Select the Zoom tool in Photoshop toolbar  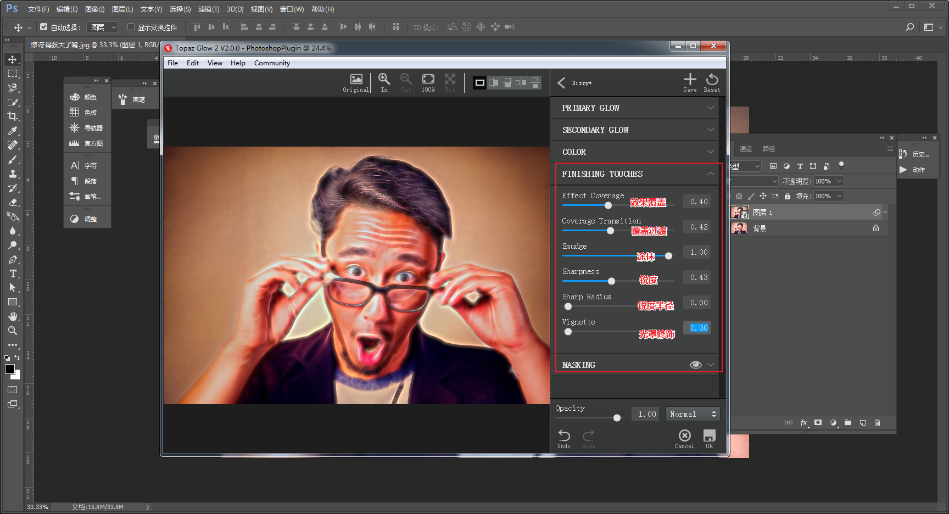pos(12,331)
